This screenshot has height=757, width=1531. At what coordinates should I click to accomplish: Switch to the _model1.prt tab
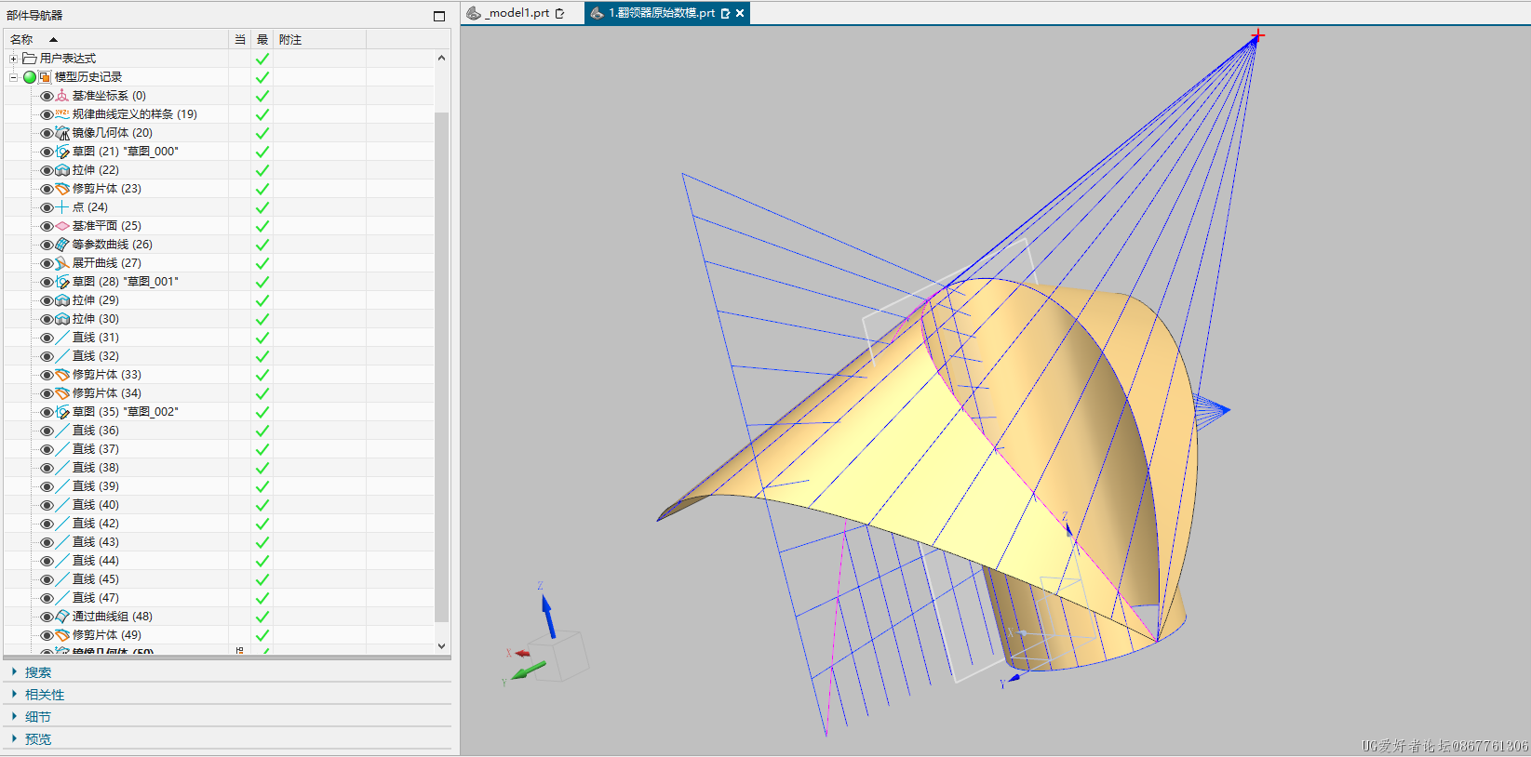click(517, 13)
